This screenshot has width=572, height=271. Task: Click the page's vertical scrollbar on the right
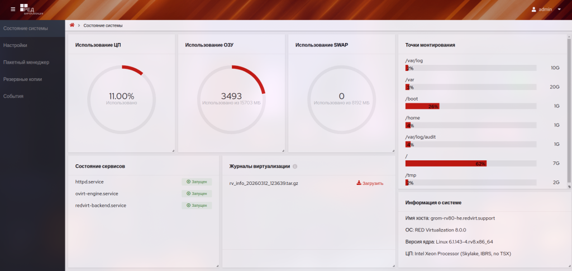569,112
